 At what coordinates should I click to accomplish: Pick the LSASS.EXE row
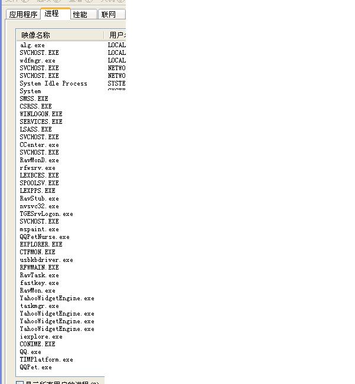point(36,129)
